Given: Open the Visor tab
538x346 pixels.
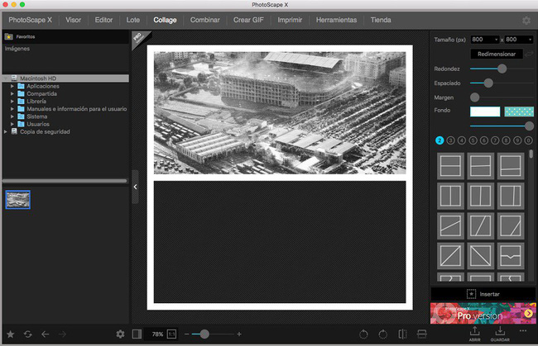Looking at the screenshot, I should pyautogui.click(x=74, y=20).
